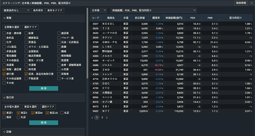
Task: Click 選択クリア under 取引所
Action: click(48, 107)
